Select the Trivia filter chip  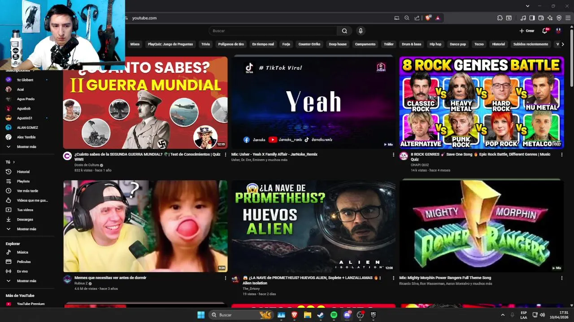[x=205, y=44]
